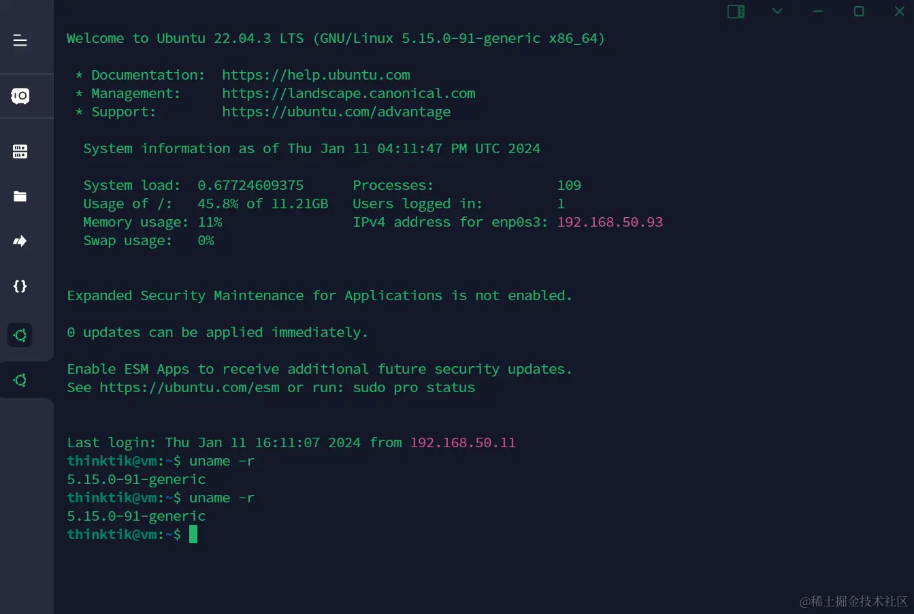Open the code snippets panel icon
This screenshot has height=614, width=914.
19,286
